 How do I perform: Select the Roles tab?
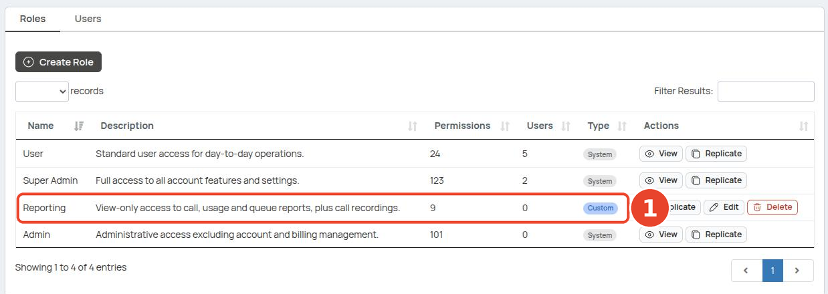point(33,19)
